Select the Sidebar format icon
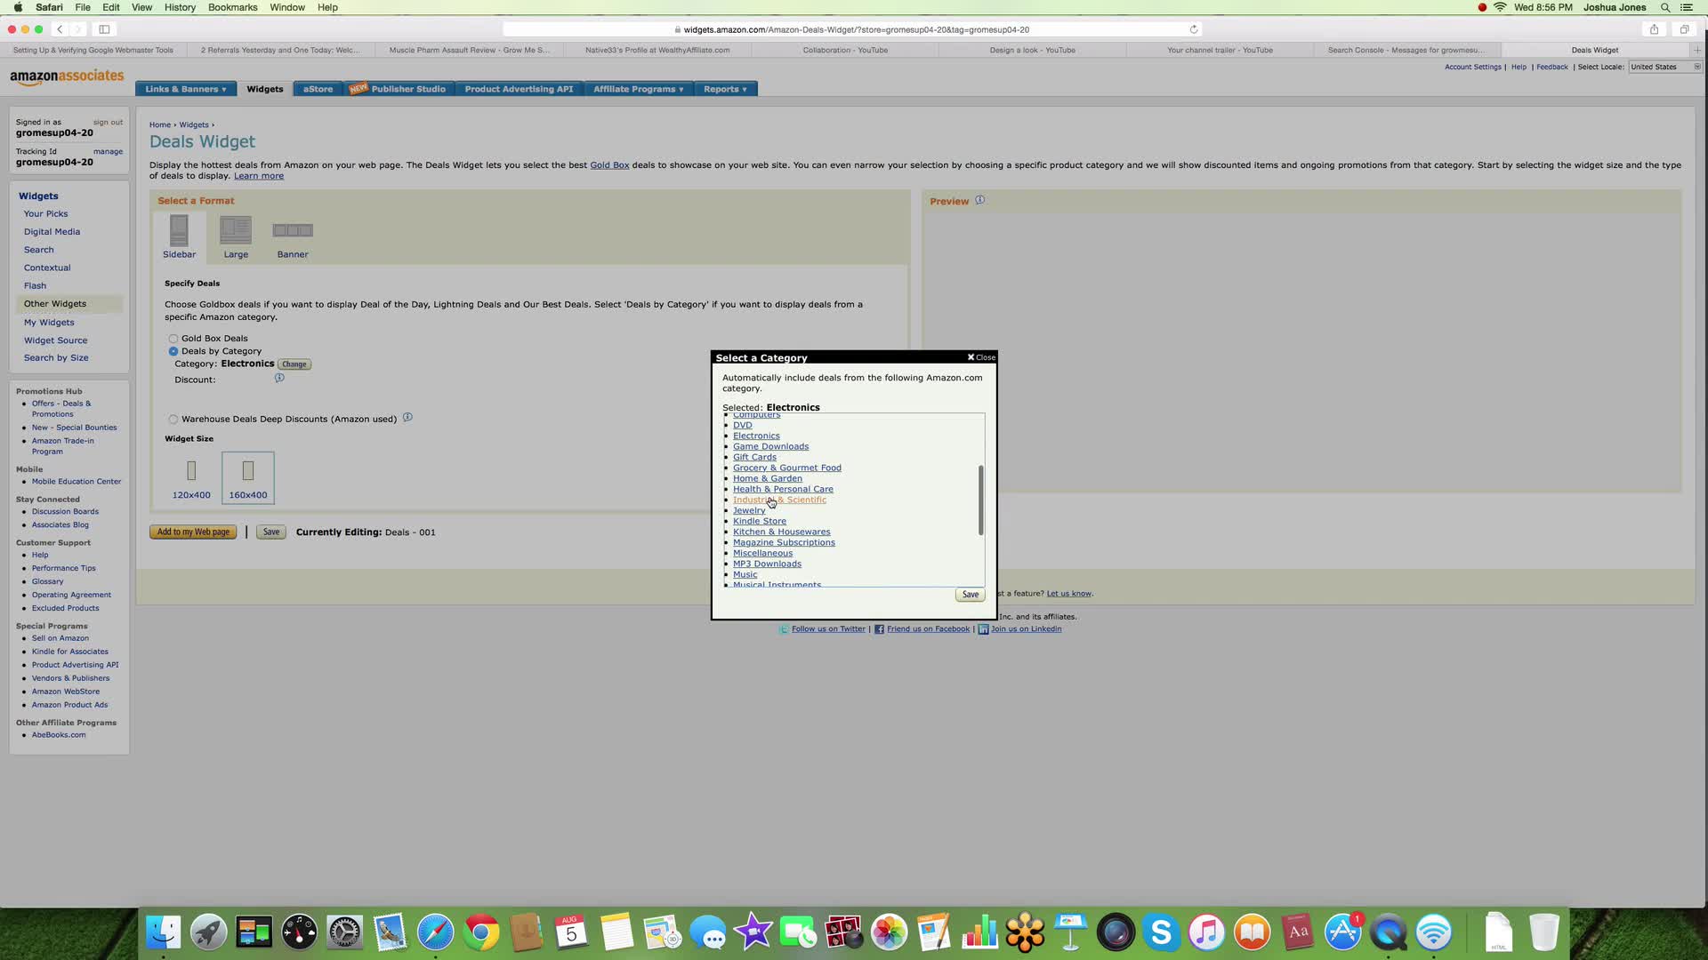This screenshot has width=1708, height=960. coord(179,231)
